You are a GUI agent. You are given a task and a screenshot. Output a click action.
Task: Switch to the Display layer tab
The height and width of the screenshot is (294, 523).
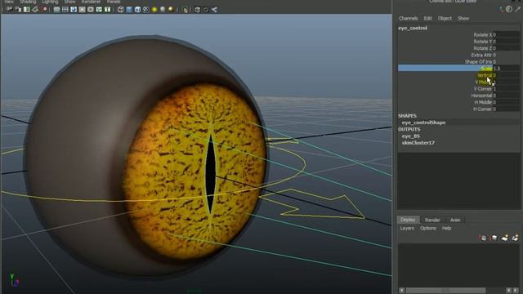tap(408, 220)
